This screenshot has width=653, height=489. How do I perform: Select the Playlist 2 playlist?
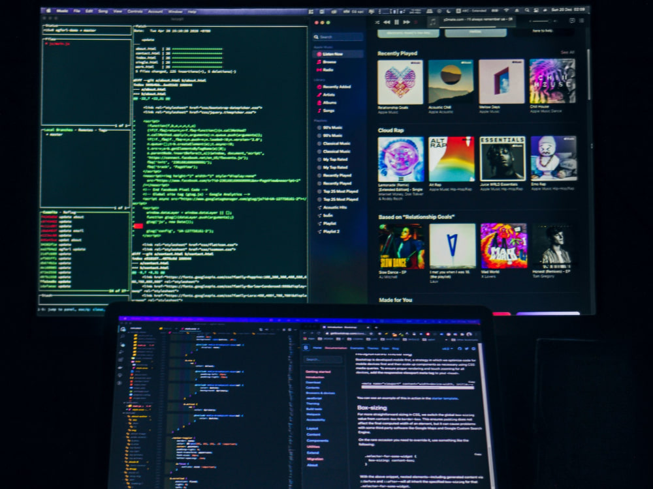328,231
